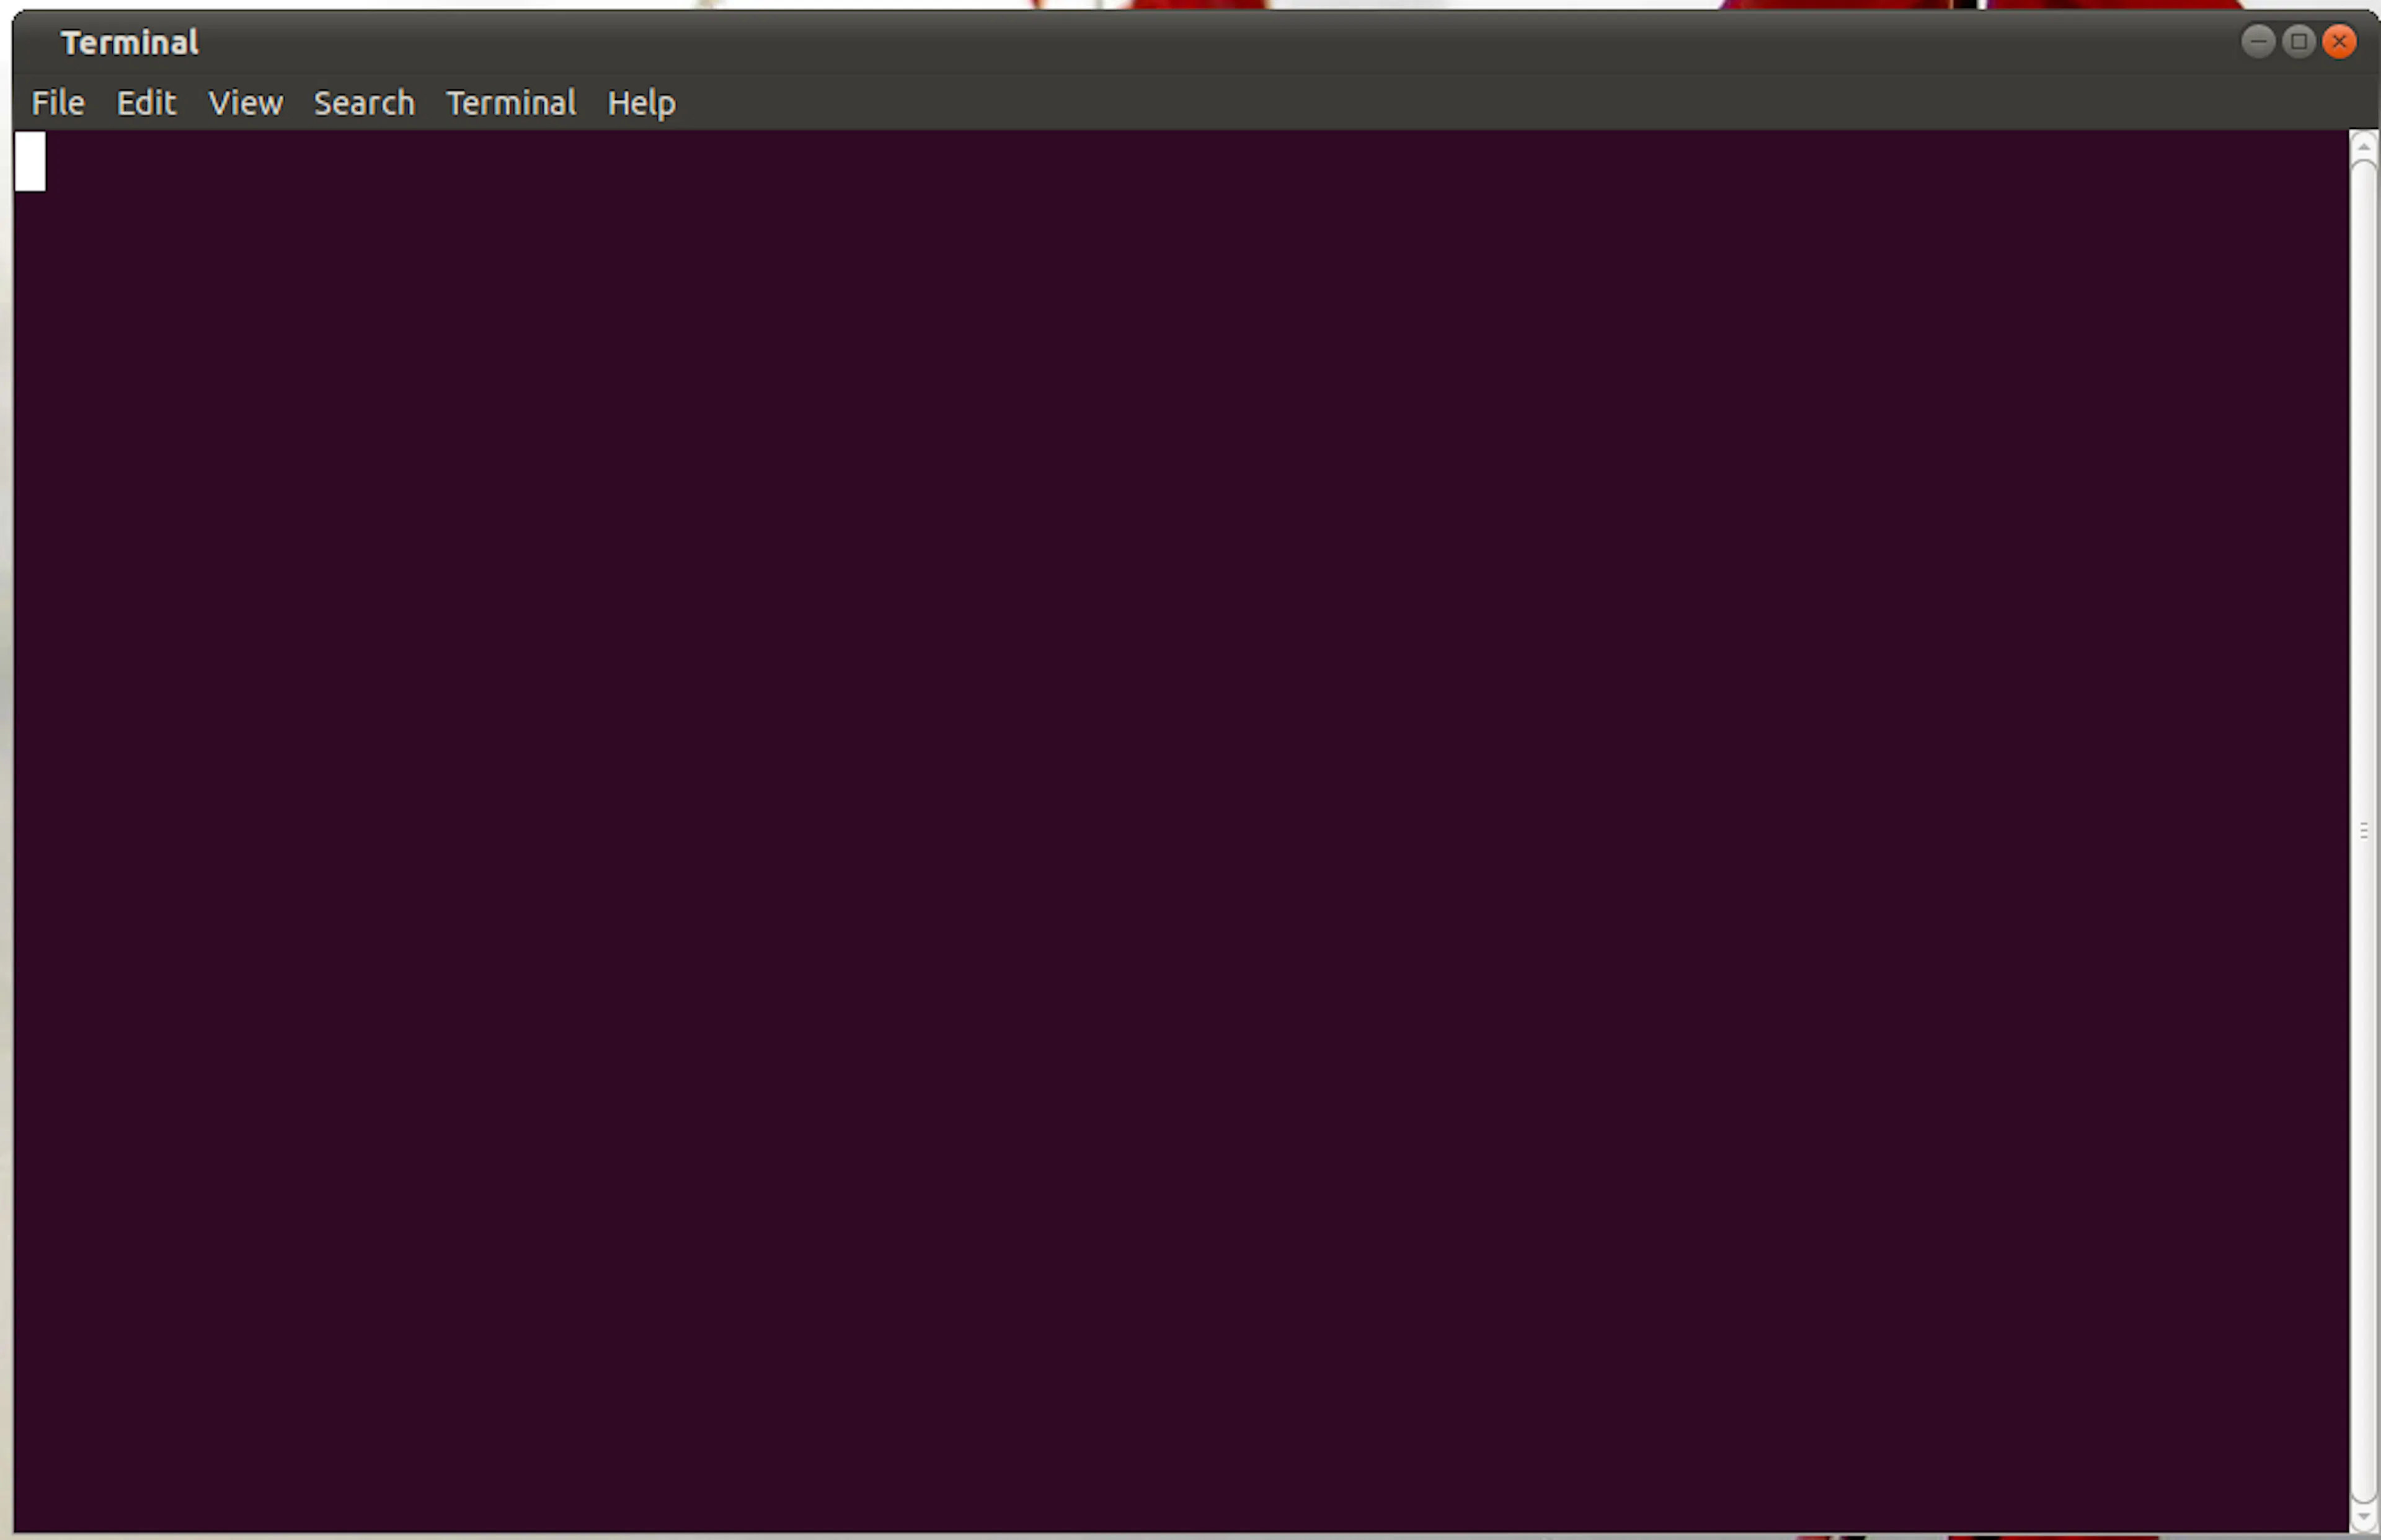Open the Help menu
Viewport: 2381px width, 1540px height.
pos(641,102)
